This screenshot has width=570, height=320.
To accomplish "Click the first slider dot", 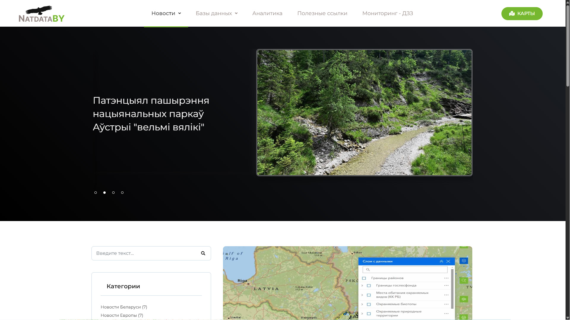I will point(96,193).
